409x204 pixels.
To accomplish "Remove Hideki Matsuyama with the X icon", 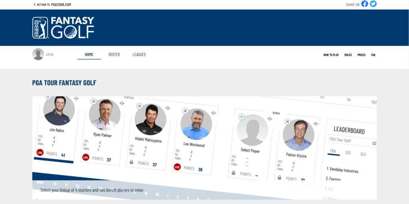I will [139, 106].
